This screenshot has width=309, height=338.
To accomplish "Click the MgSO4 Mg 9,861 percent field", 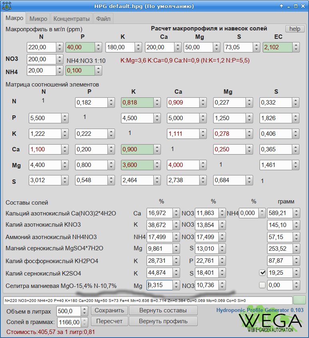I will click(160, 249).
